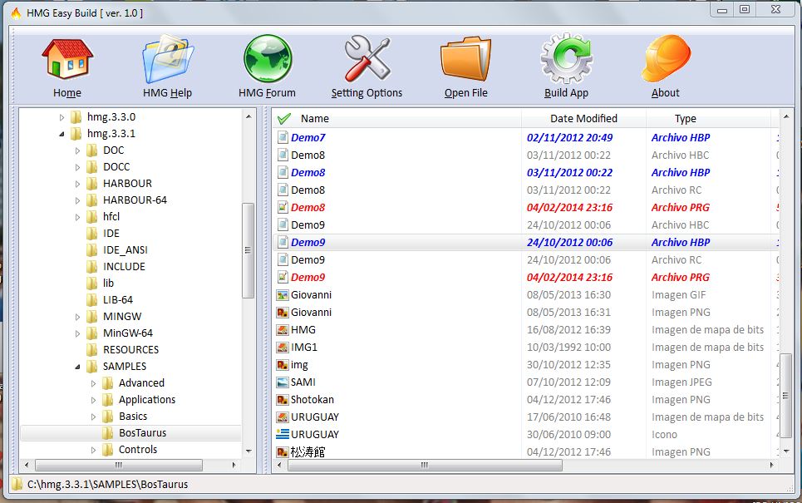Screen dimensions: 802x503
Task: Click the Demo7 HBP file icon
Action: tap(283, 138)
